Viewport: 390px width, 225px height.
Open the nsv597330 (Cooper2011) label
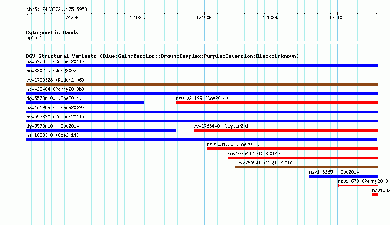coord(55,117)
